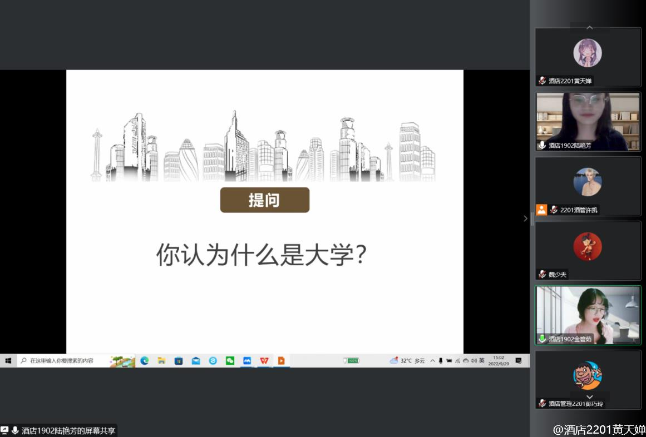This screenshot has height=437, width=646.
Task: Open Tencent Meeting icon in taskbar
Action: tap(247, 360)
